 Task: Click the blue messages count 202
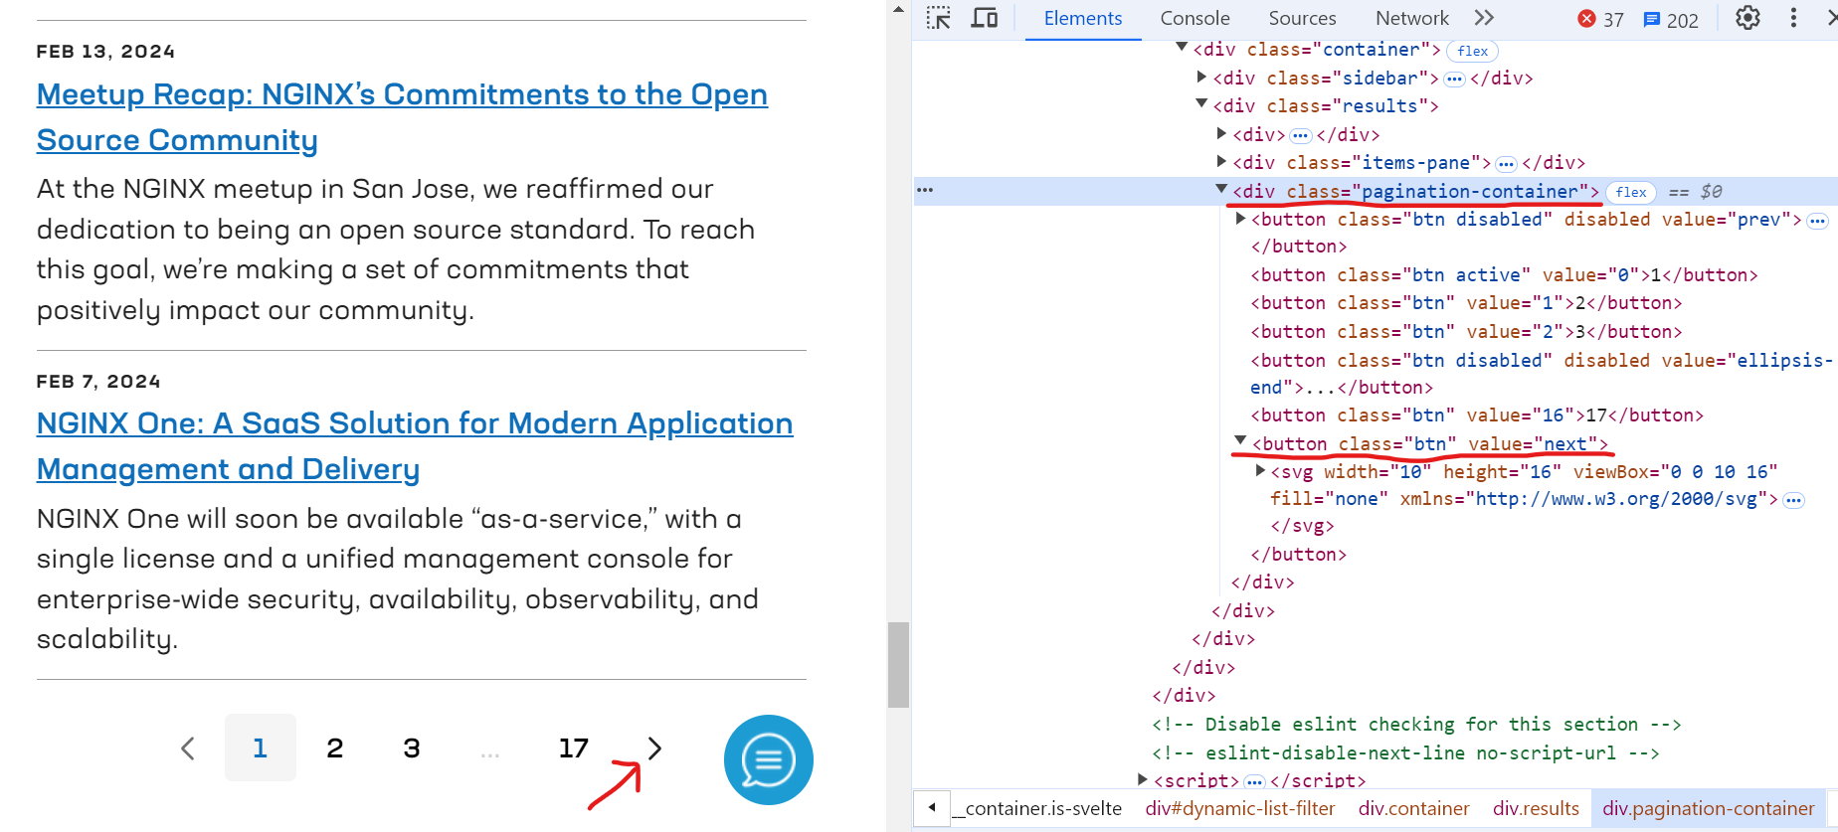tap(1671, 19)
